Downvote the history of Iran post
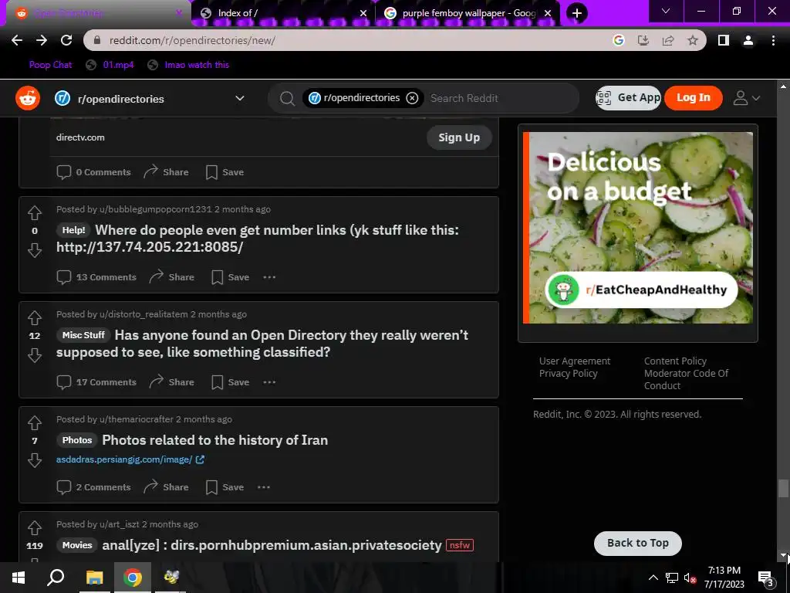This screenshot has width=790, height=593. (34, 460)
